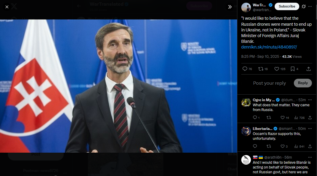317x176 pixels.
Task: Collapse the side panel with double chevron
Action: [x=230, y=7]
